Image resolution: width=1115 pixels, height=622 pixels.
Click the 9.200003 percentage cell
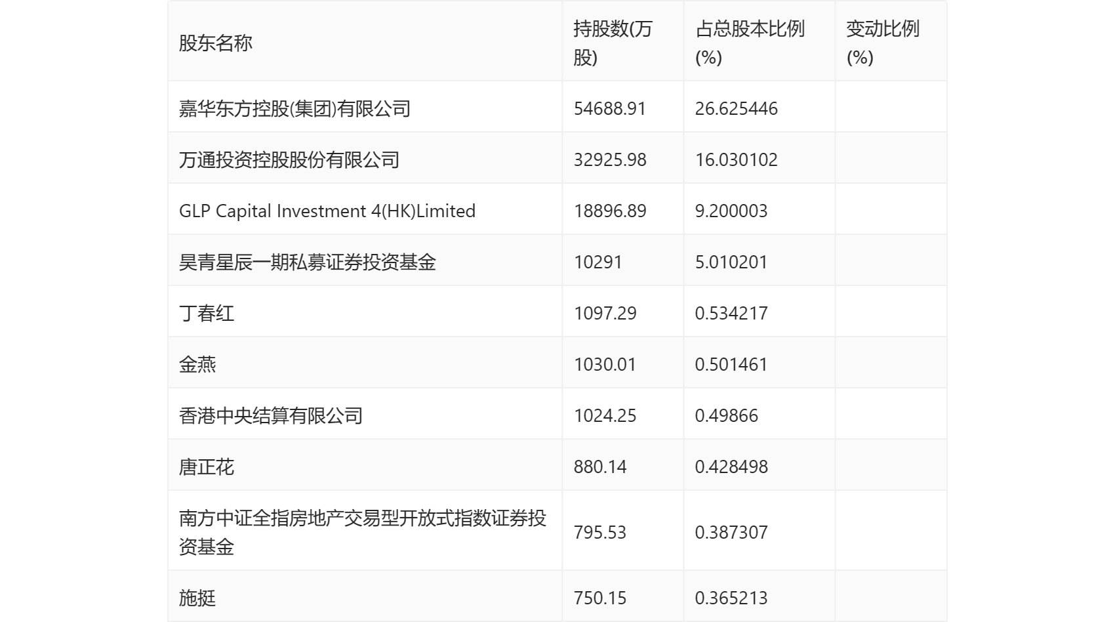pos(731,211)
